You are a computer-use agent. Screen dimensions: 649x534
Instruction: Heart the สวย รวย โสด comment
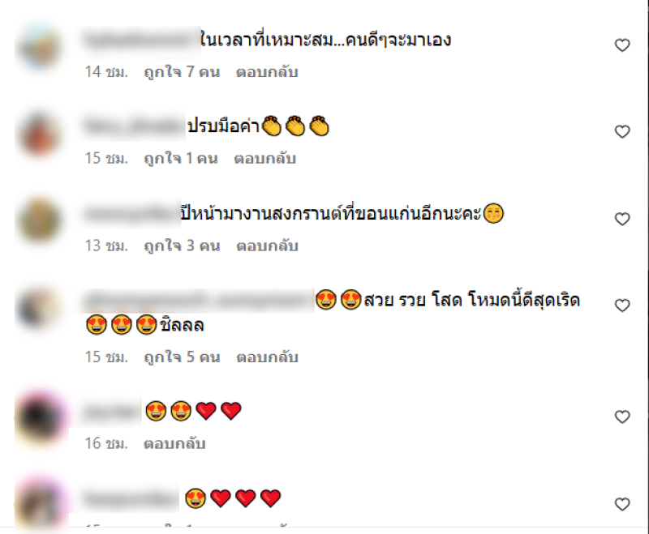(621, 305)
